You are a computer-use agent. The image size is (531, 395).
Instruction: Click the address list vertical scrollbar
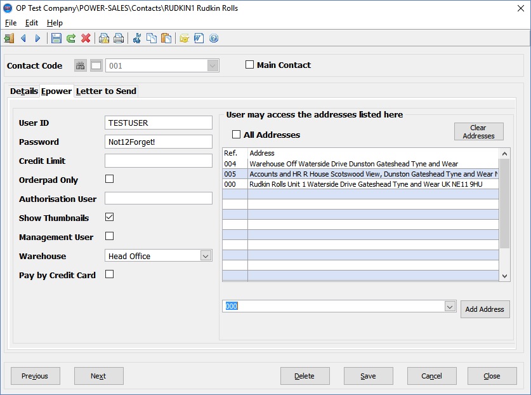coord(504,203)
